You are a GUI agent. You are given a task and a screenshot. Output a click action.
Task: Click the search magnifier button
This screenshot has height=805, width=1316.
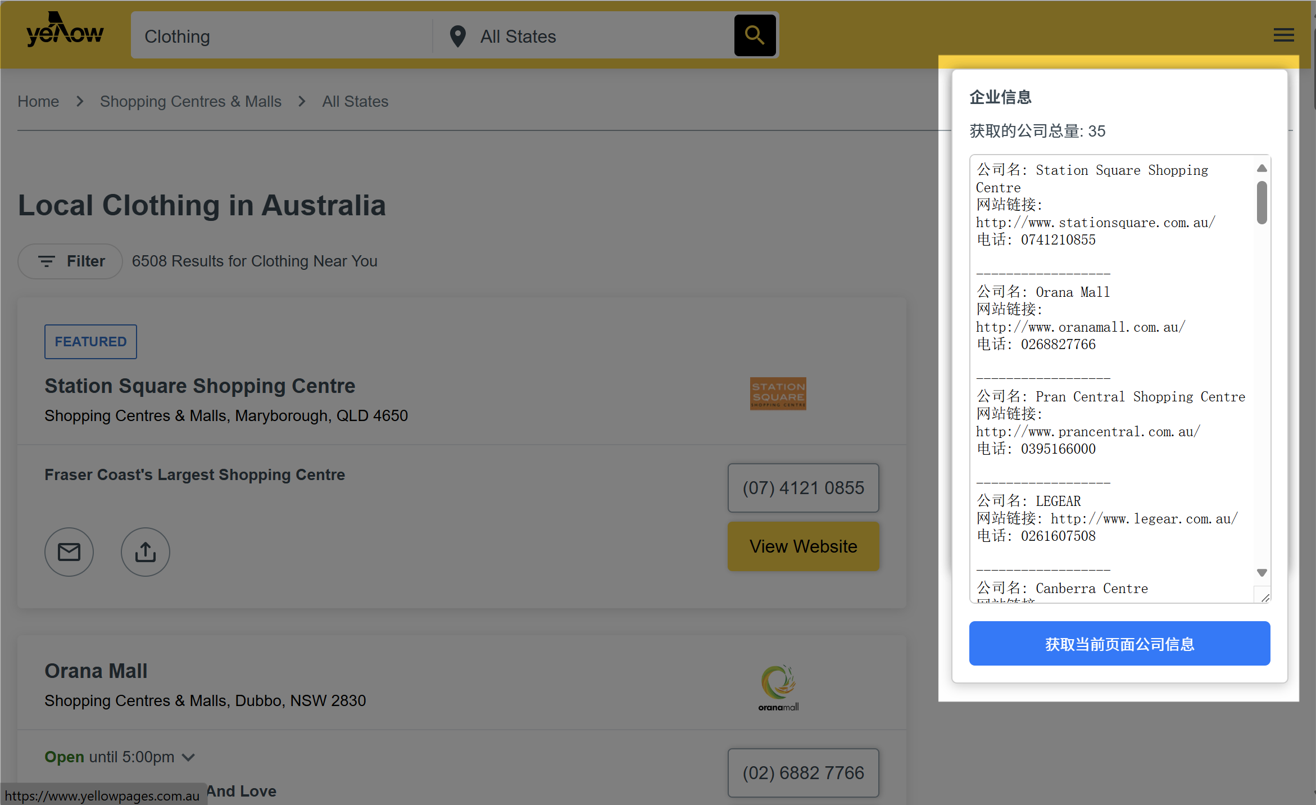tap(755, 35)
